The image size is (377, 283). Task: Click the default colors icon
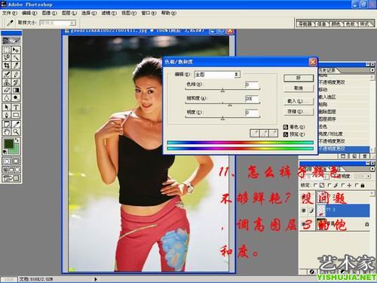coord(5,152)
